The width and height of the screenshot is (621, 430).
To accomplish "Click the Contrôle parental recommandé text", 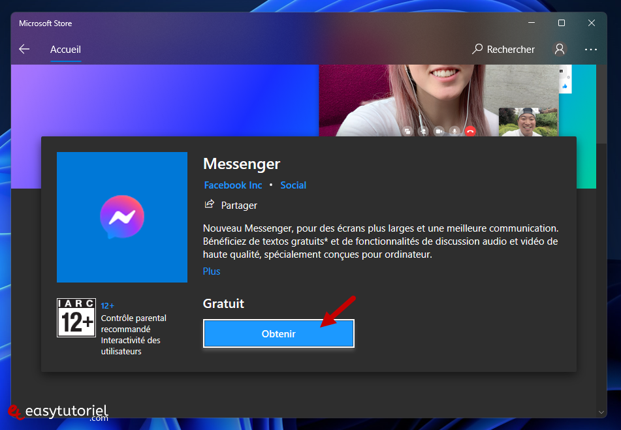I will (133, 324).
